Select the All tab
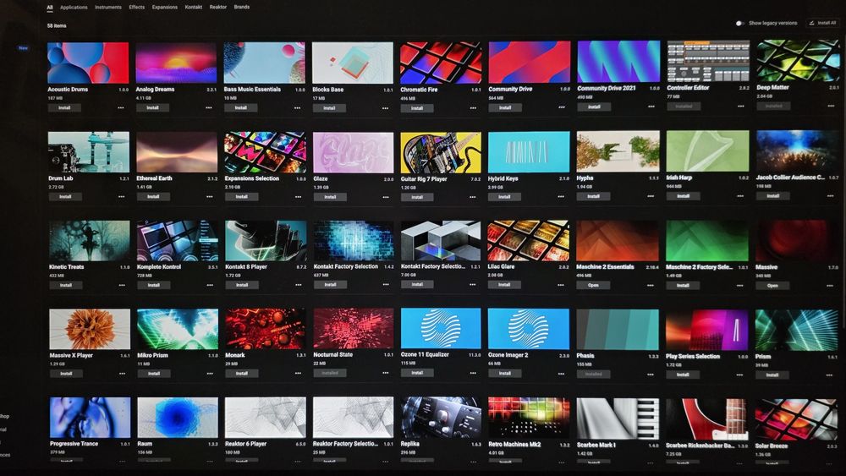This screenshot has width=846, height=476. pyautogui.click(x=50, y=8)
